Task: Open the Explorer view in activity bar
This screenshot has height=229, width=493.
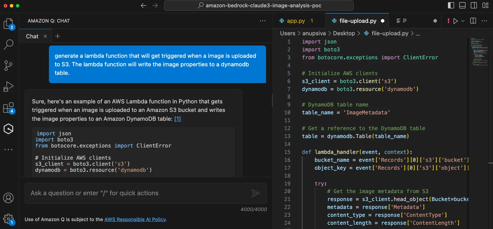Action: tap(8, 24)
